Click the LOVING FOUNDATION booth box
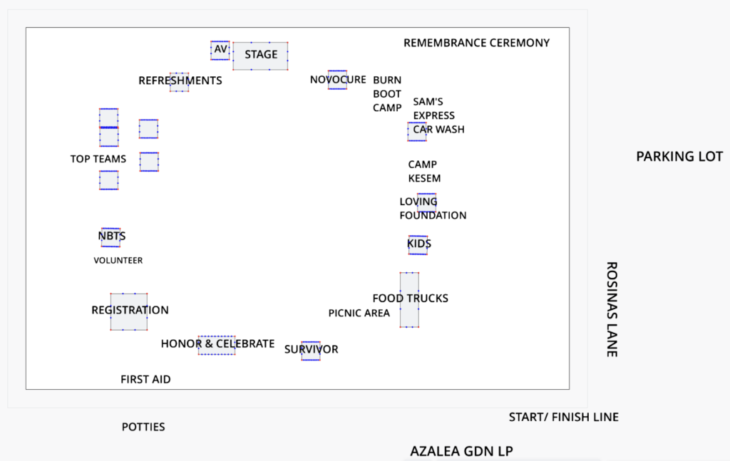Screen dimensions: 730x461 coord(427,202)
